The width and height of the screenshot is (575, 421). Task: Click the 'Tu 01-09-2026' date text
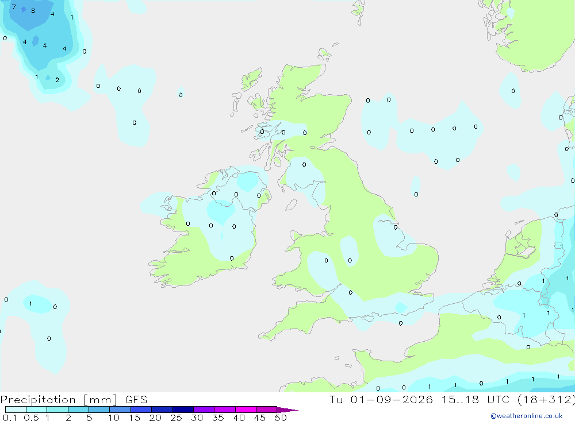pos(381,399)
